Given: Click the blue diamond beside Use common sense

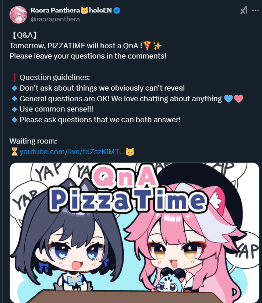Looking at the screenshot, I should pyautogui.click(x=14, y=109).
